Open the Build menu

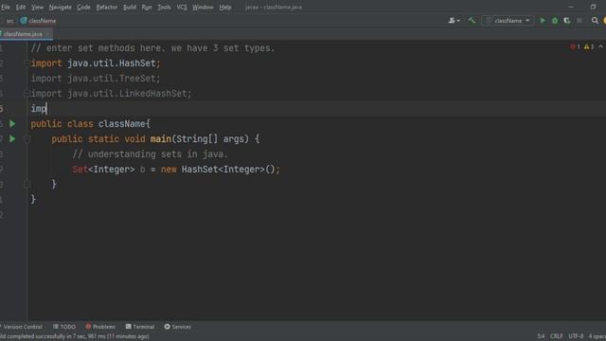(130, 7)
